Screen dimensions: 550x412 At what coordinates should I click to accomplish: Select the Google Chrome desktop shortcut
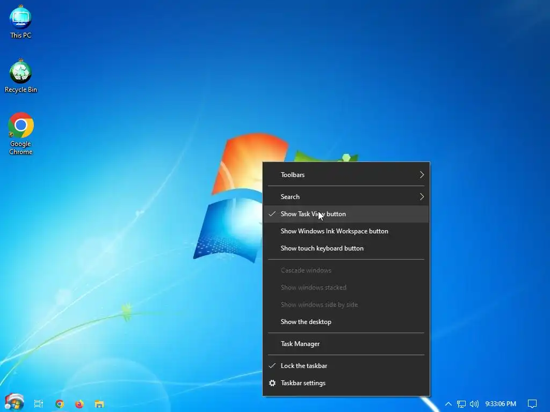click(x=21, y=134)
